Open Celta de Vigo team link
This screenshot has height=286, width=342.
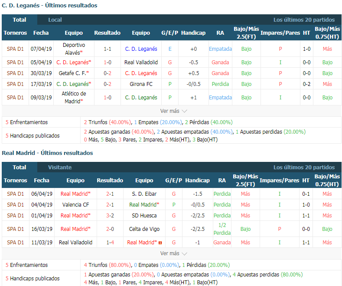tap(144, 229)
